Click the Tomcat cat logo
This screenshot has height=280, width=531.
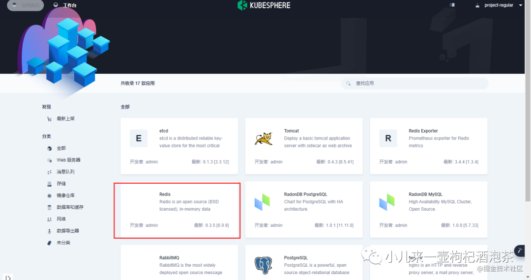[x=264, y=139]
